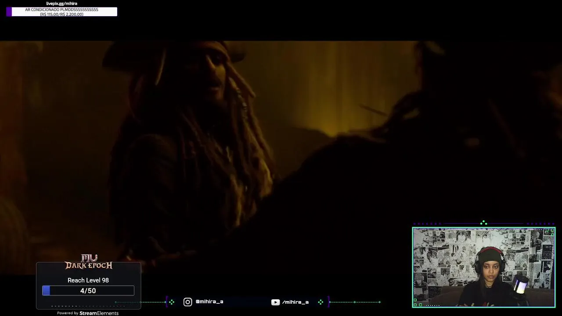The height and width of the screenshot is (316, 562).
Task: Click the streamer webcam feed
Action: [x=484, y=267]
